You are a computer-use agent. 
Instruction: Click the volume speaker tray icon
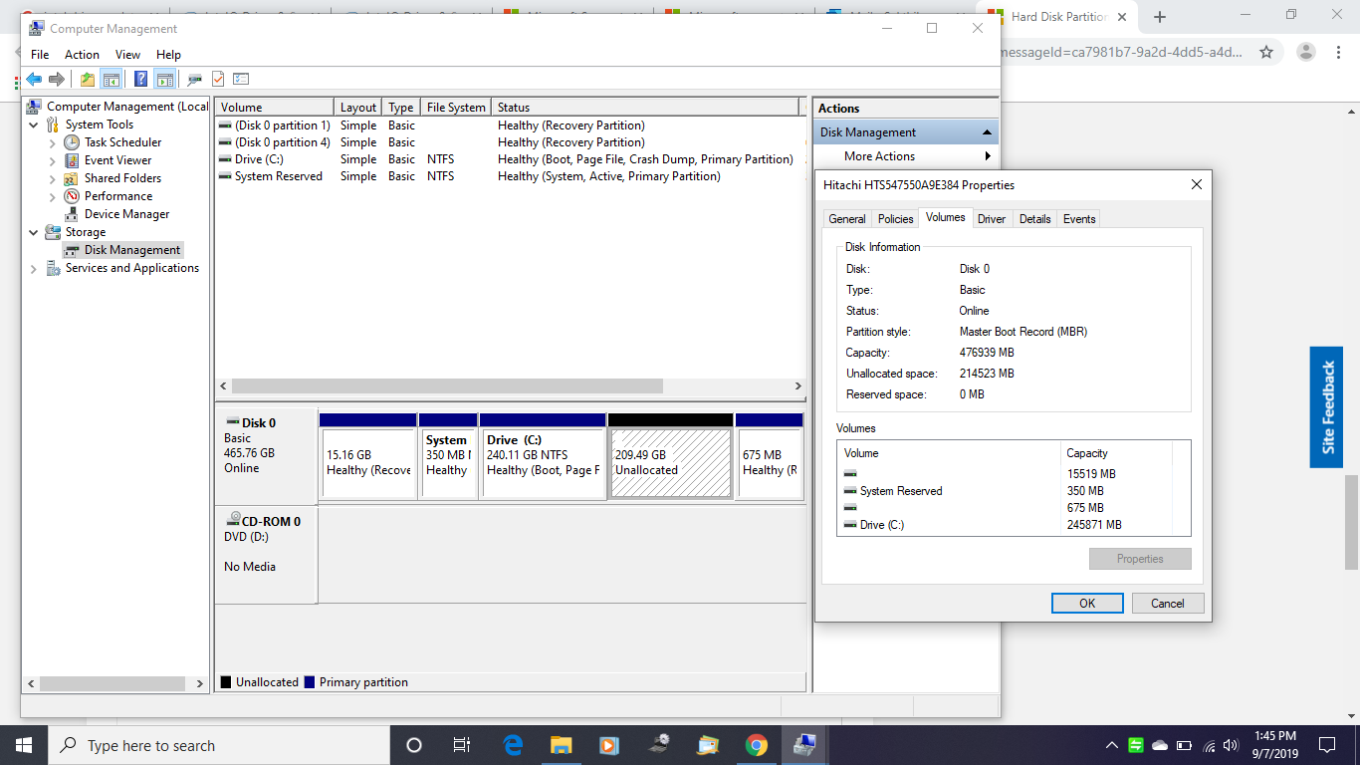click(x=1230, y=745)
